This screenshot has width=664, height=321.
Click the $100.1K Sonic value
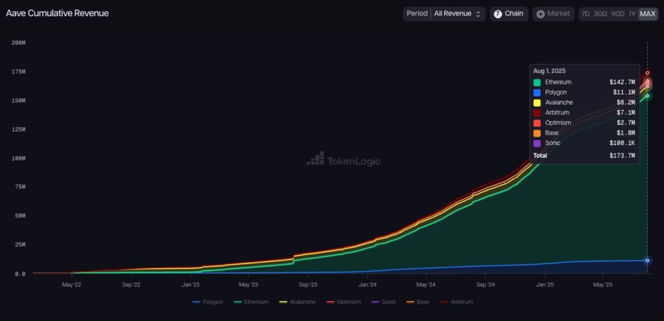pyautogui.click(x=622, y=143)
